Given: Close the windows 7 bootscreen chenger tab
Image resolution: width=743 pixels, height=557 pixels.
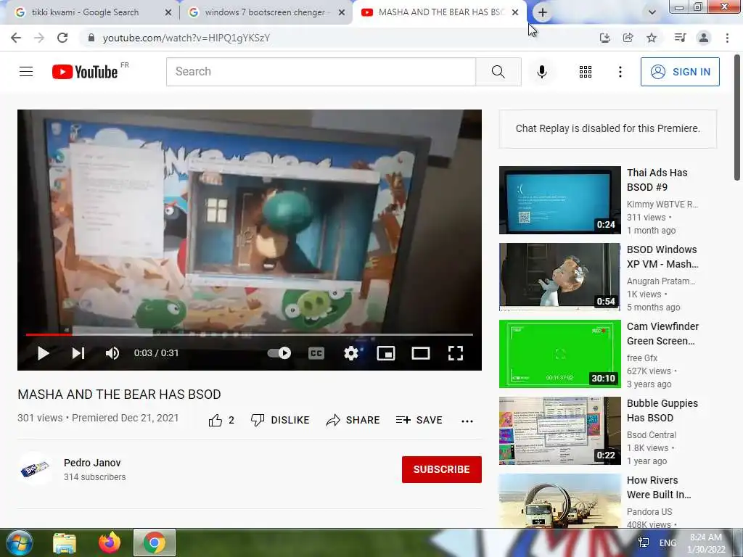Looking at the screenshot, I should pos(342,13).
